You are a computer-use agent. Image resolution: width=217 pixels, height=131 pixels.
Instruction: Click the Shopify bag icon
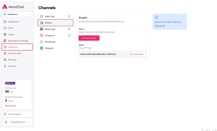(x=42, y=23)
